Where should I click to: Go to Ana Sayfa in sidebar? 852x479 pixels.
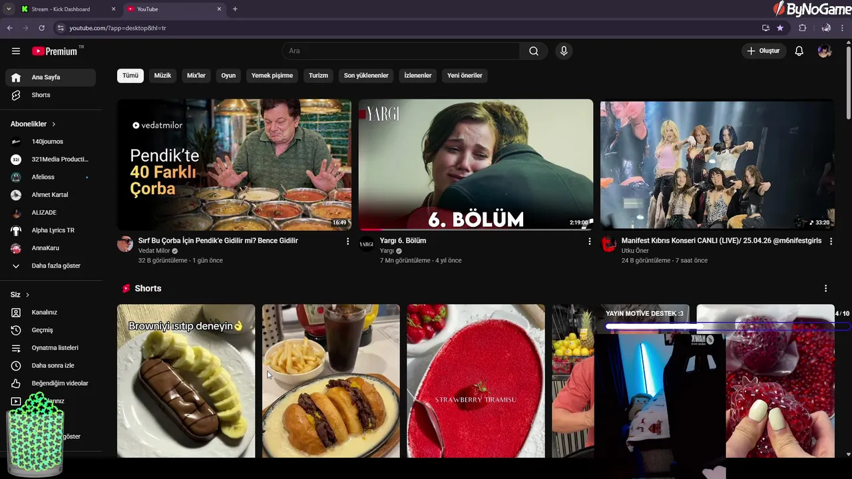click(x=51, y=77)
